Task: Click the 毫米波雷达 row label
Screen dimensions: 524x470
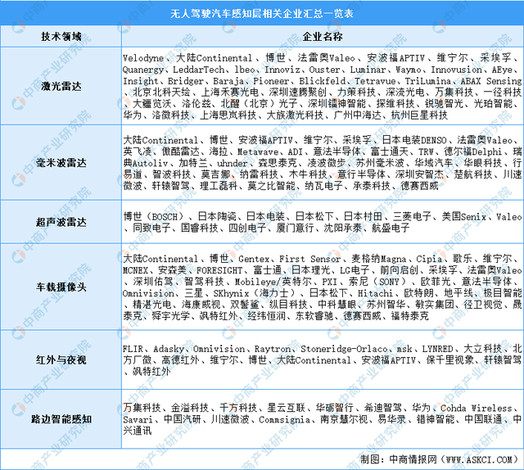Action: [x=61, y=163]
